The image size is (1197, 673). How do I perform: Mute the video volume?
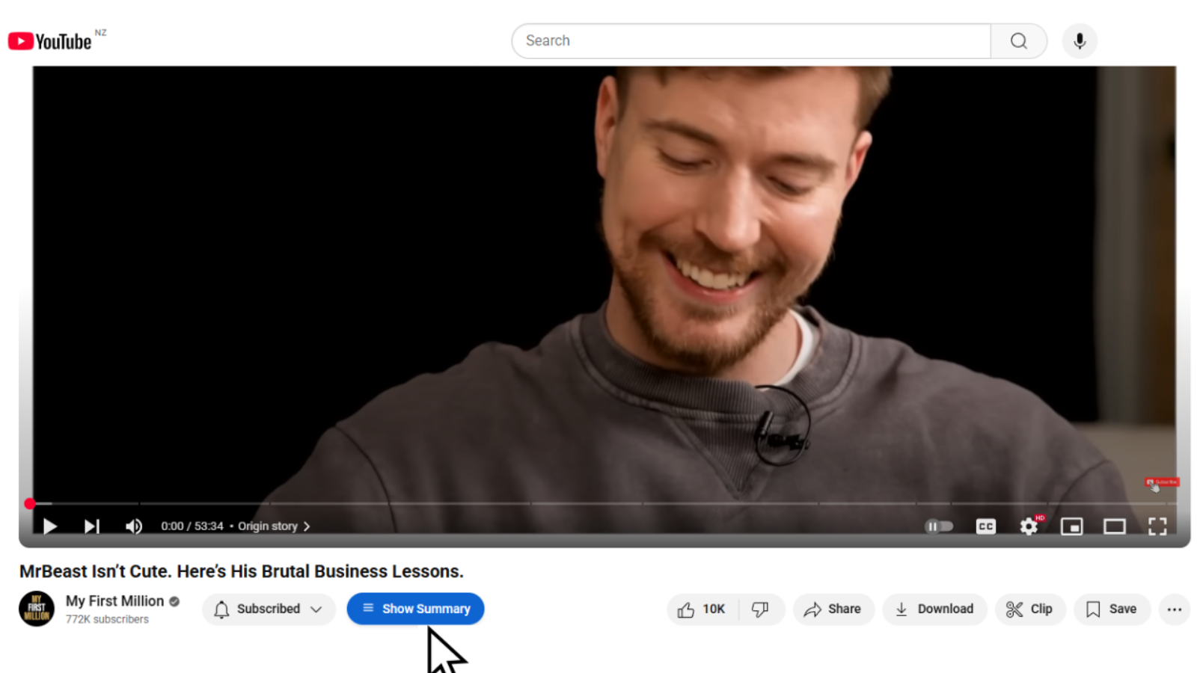pyautogui.click(x=133, y=526)
